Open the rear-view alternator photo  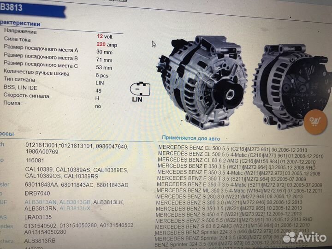[293, 87]
